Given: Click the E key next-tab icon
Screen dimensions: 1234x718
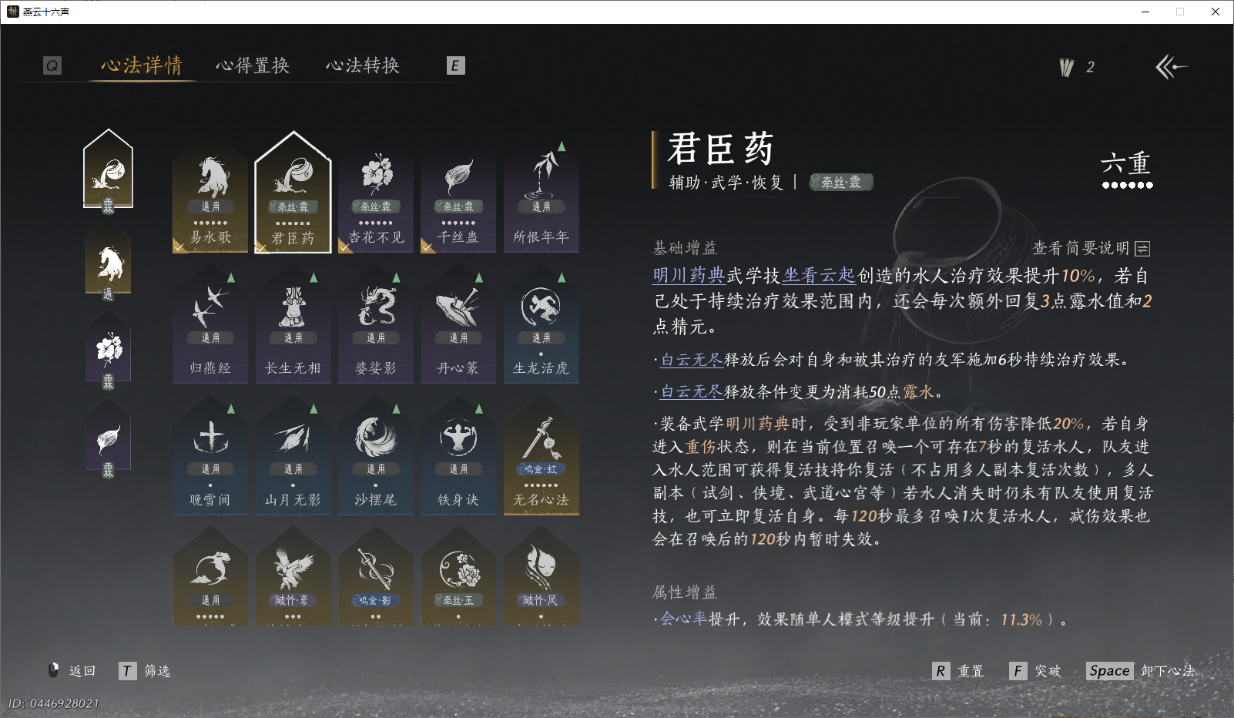Looking at the screenshot, I should coord(455,65).
